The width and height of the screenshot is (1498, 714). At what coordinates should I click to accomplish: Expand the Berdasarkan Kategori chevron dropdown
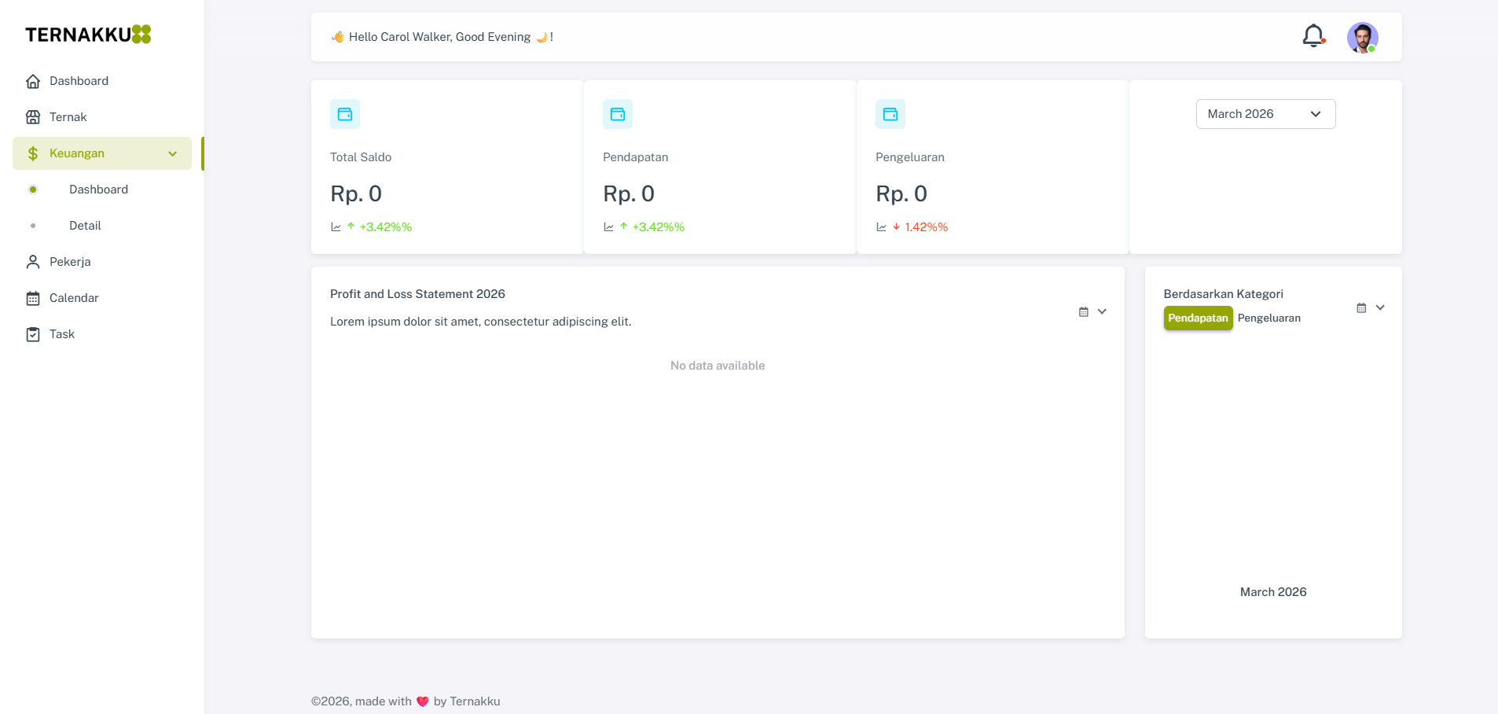click(x=1380, y=307)
